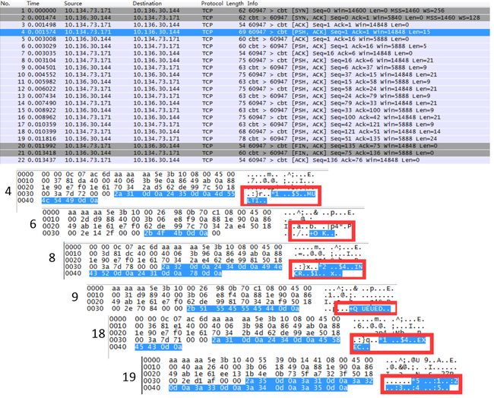Select packet 3 at time 0.001498
Image resolution: width=494 pixels, height=398 pixels.
coord(245,24)
